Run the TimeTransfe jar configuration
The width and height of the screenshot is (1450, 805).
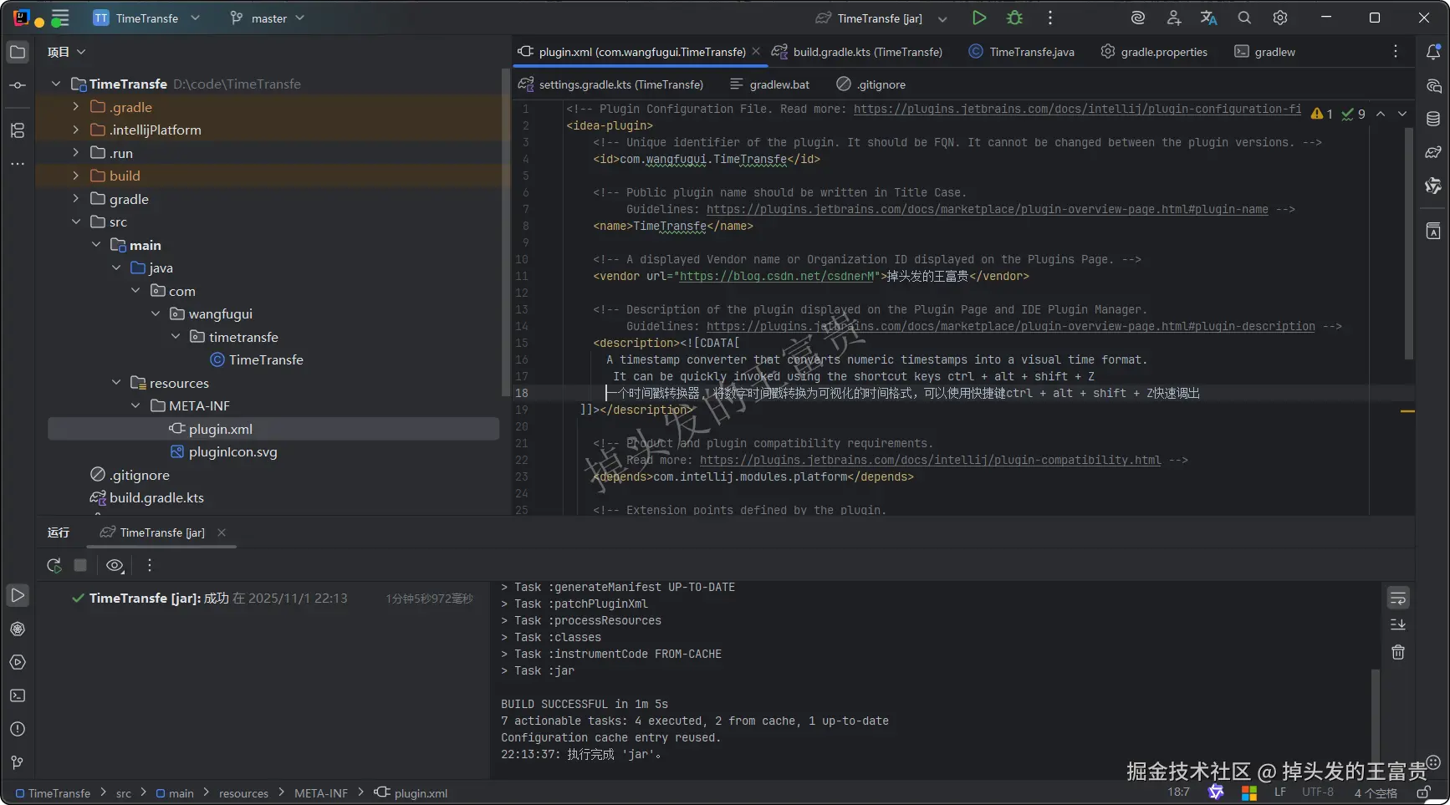click(978, 18)
